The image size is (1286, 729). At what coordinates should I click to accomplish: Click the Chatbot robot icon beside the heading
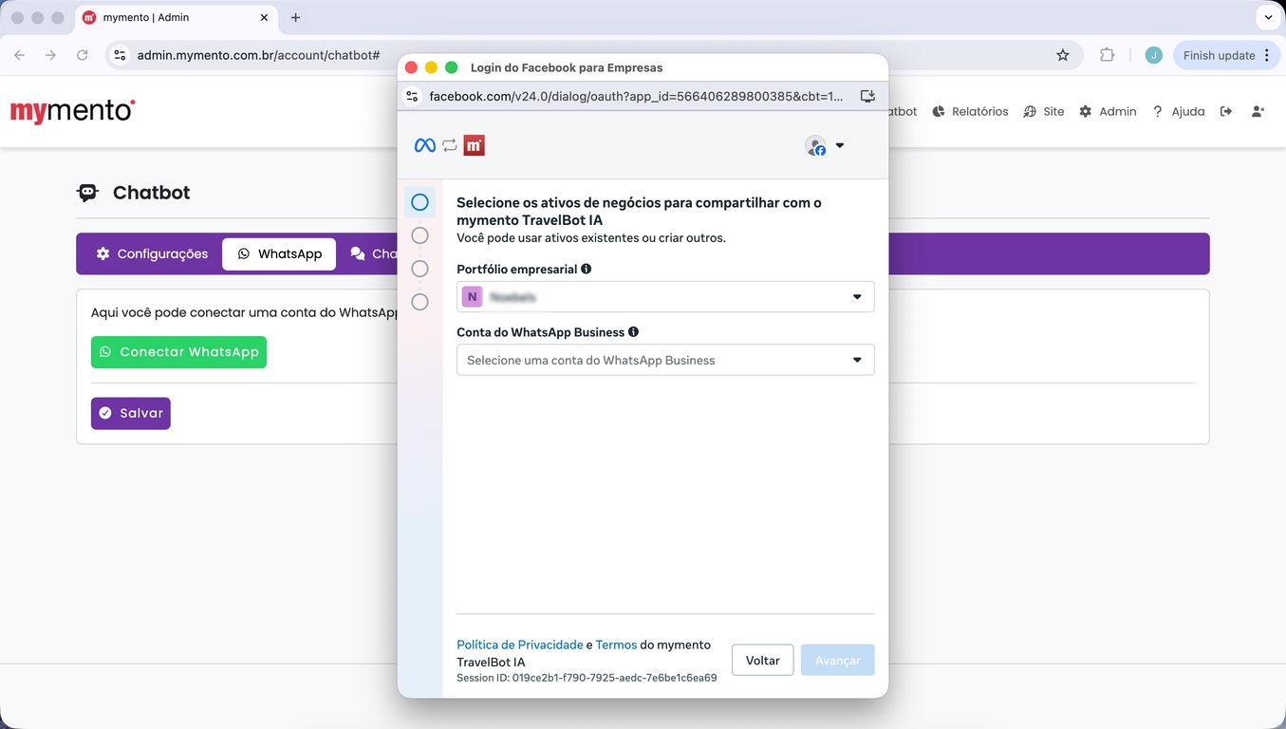[x=87, y=193]
